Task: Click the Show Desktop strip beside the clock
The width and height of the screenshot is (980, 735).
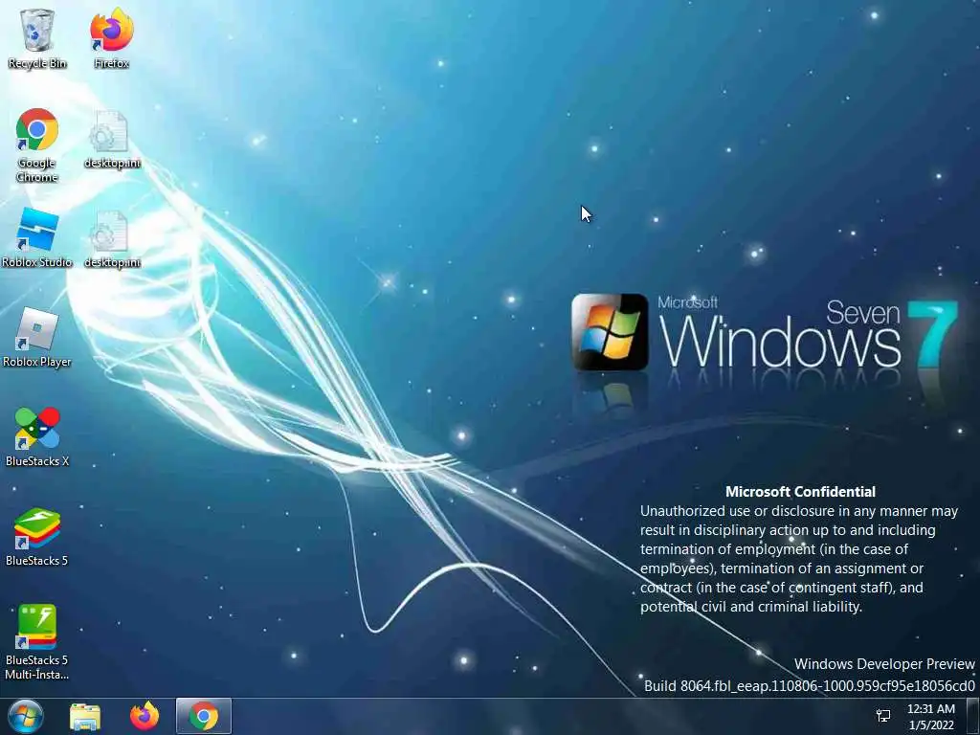Action: (972, 716)
